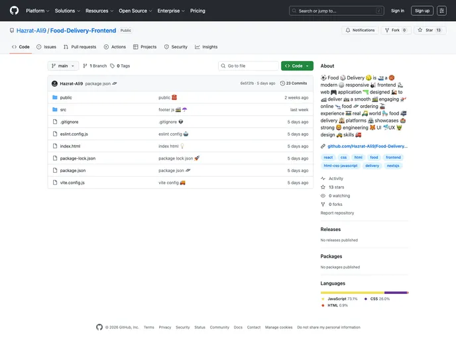
Task: Click the Go to file search field
Action: [249, 66]
